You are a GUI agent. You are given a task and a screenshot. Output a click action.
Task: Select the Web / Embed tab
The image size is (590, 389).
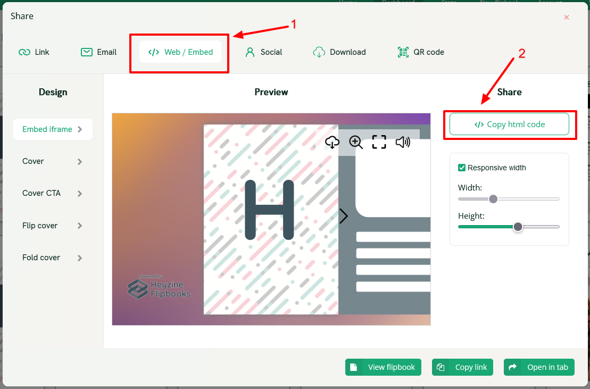[x=180, y=52]
